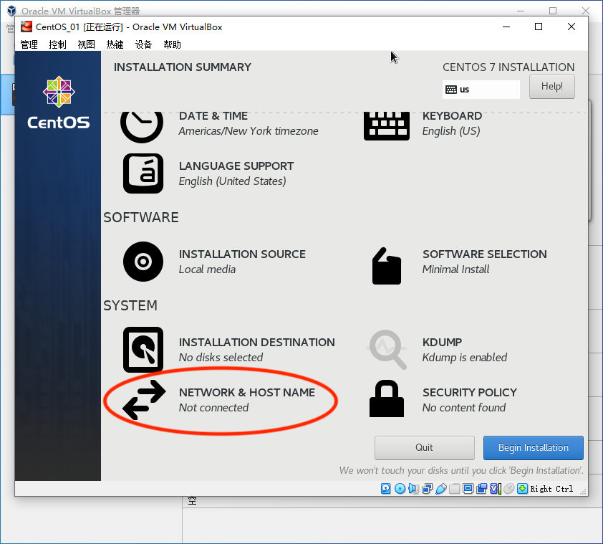Open Kdump magnifier icon

point(387,350)
